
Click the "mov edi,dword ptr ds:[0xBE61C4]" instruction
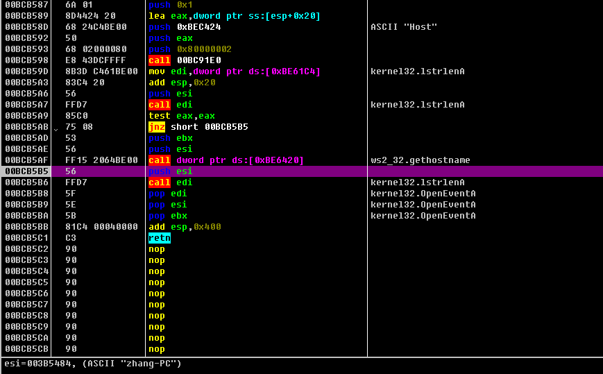[x=235, y=71]
